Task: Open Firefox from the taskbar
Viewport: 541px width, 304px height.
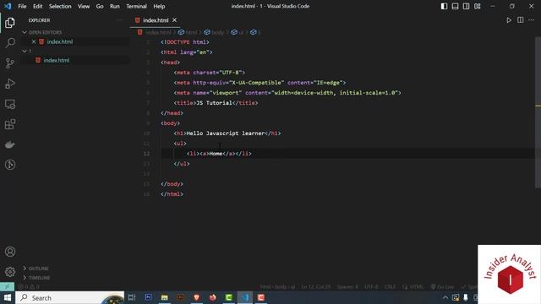Action: pyautogui.click(x=212, y=297)
